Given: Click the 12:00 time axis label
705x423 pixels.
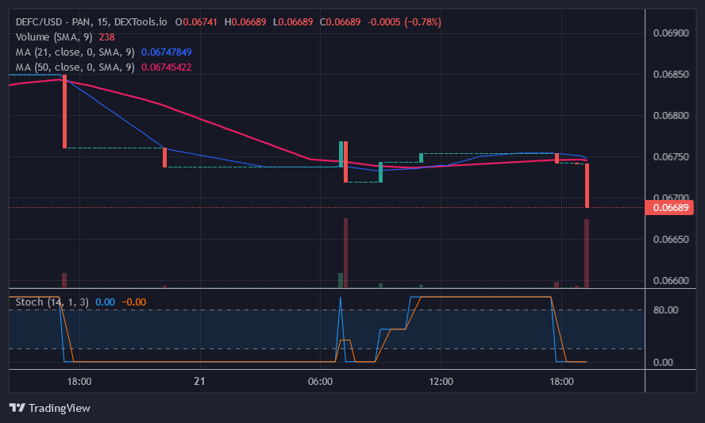Looking at the screenshot, I should 441,382.
